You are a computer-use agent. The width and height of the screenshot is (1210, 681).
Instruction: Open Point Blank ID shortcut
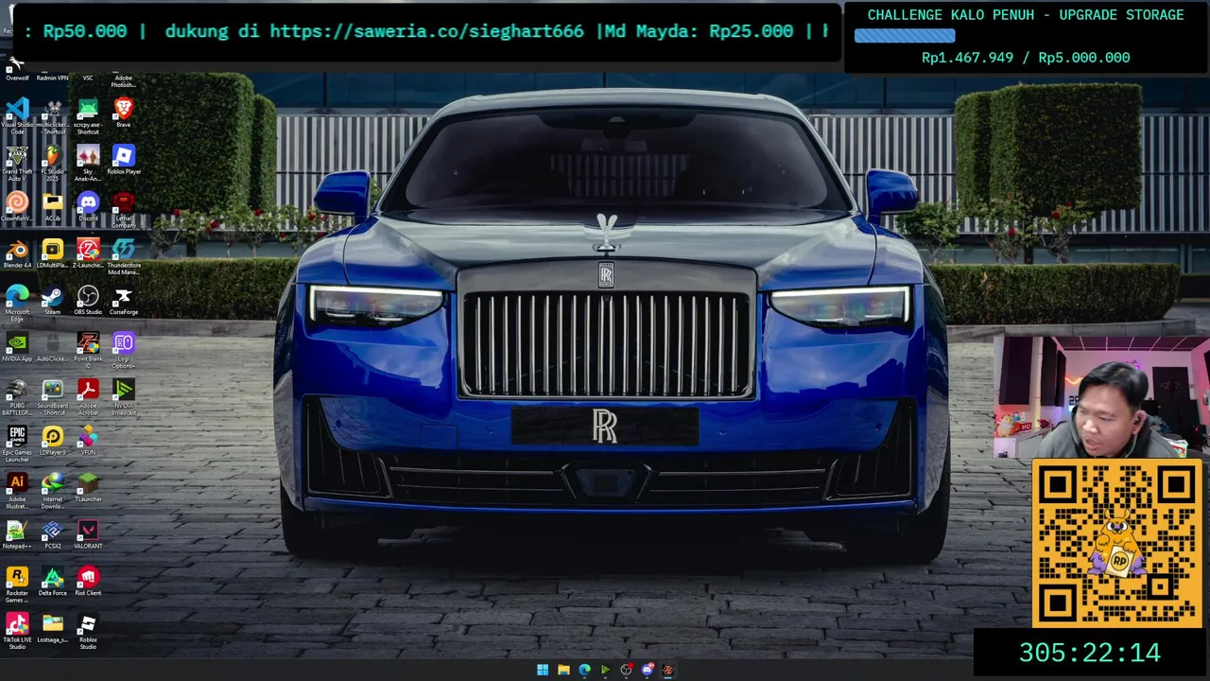[88, 349]
